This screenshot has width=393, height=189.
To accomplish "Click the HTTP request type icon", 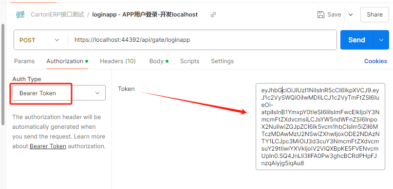I will [x=20, y=15].
